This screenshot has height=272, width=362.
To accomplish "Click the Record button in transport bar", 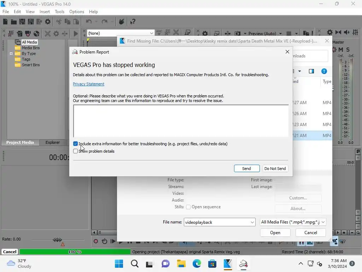I will point(96,242).
